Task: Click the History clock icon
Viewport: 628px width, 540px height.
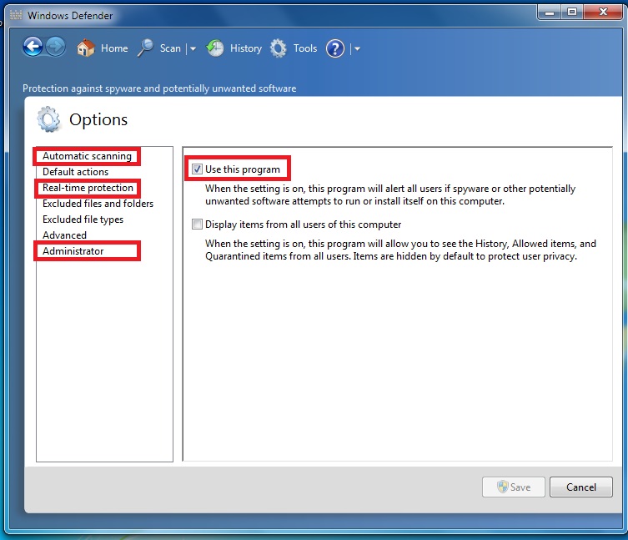Action: pyautogui.click(x=215, y=48)
